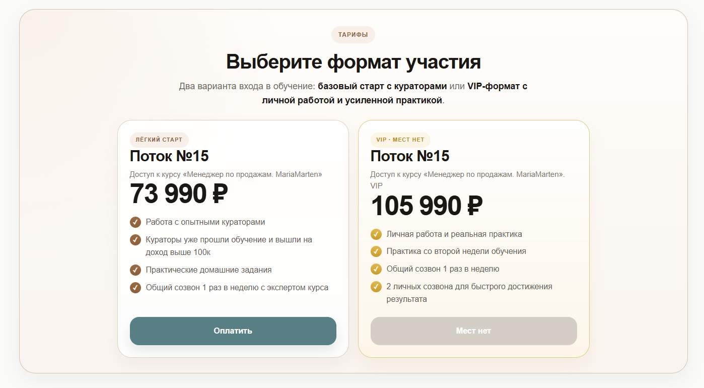Screen dimensions: 704x388
Task: Click the brown checkmark beside "Кураторы уже прошли обучение"
Action: [135, 240]
